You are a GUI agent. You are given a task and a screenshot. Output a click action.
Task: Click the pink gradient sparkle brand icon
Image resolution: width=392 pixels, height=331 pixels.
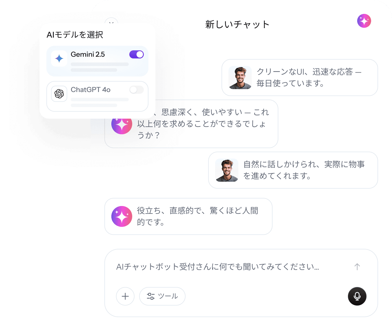pyautogui.click(x=364, y=21)
